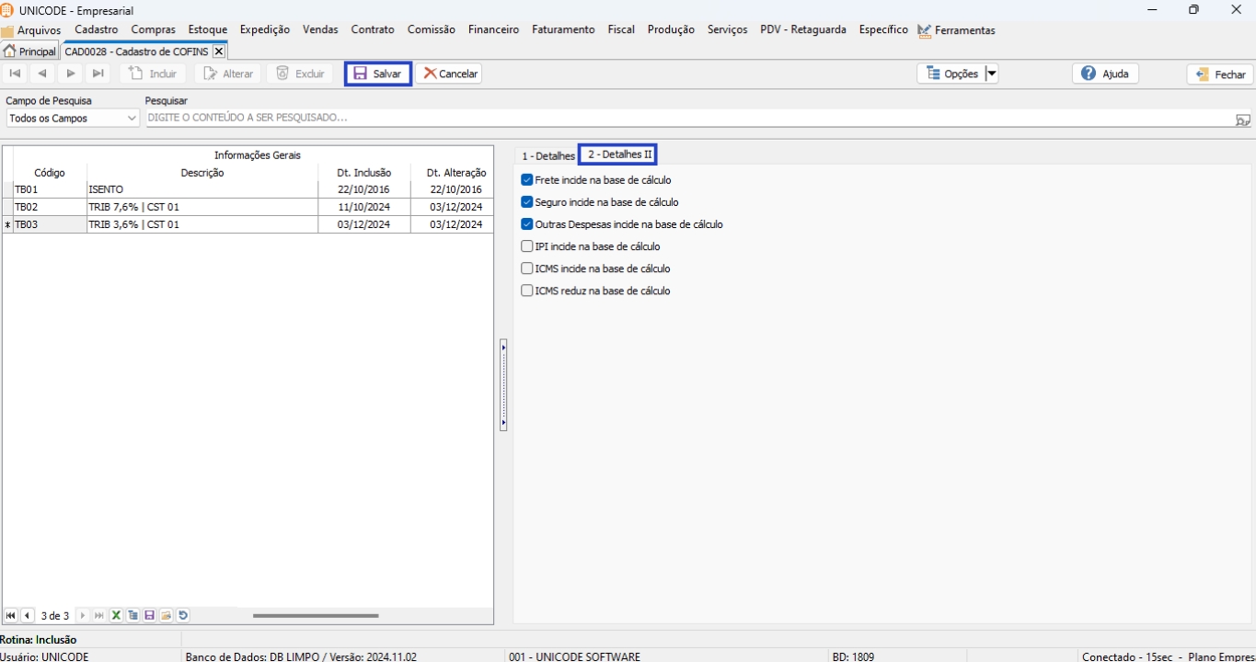Expand the Opções dropdown arrow
1256x662 pixels.
(992, 74)
